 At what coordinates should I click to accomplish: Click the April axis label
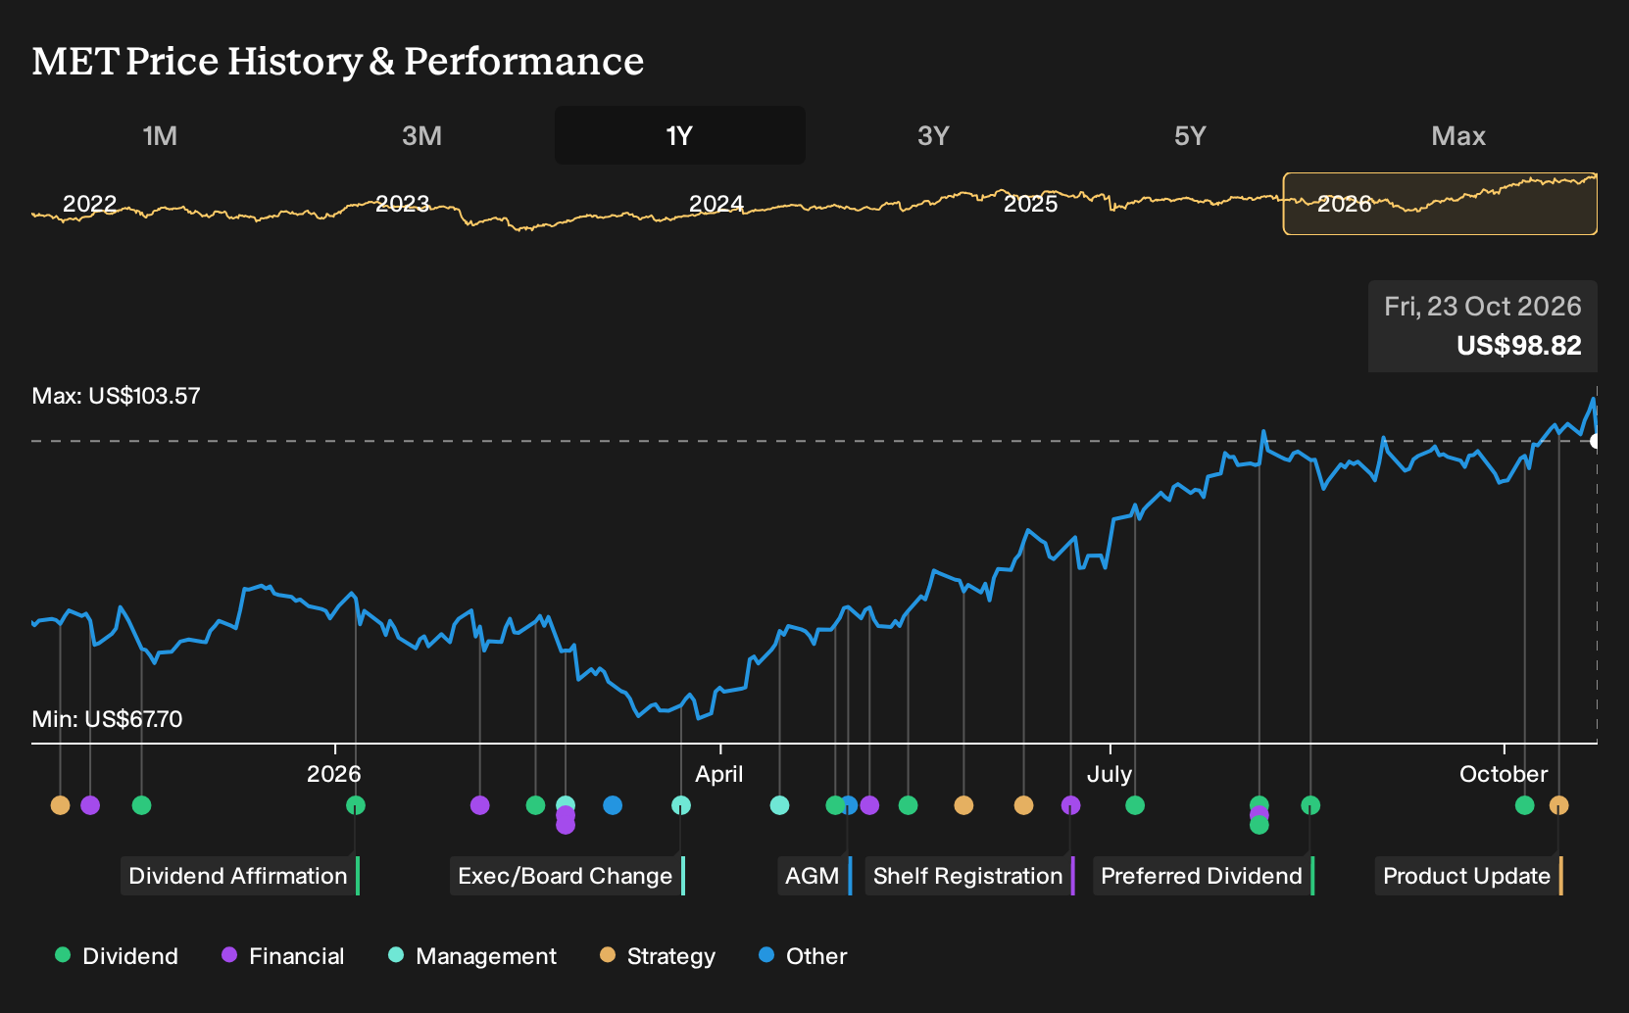719,774
